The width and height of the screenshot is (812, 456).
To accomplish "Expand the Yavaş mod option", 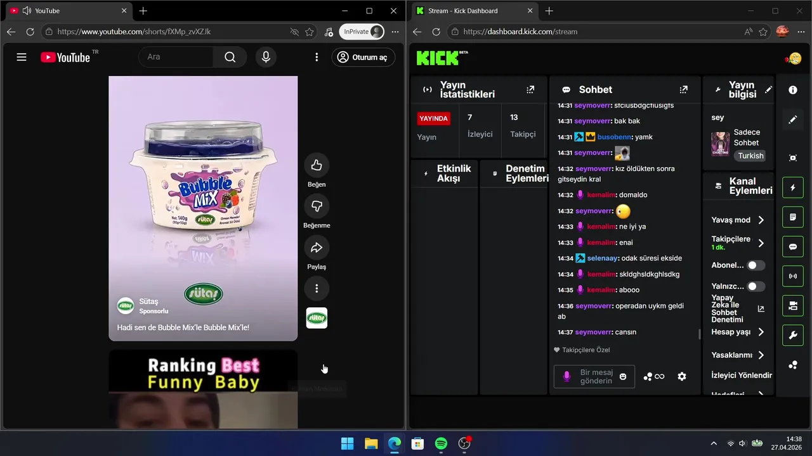I will [761, 220].
